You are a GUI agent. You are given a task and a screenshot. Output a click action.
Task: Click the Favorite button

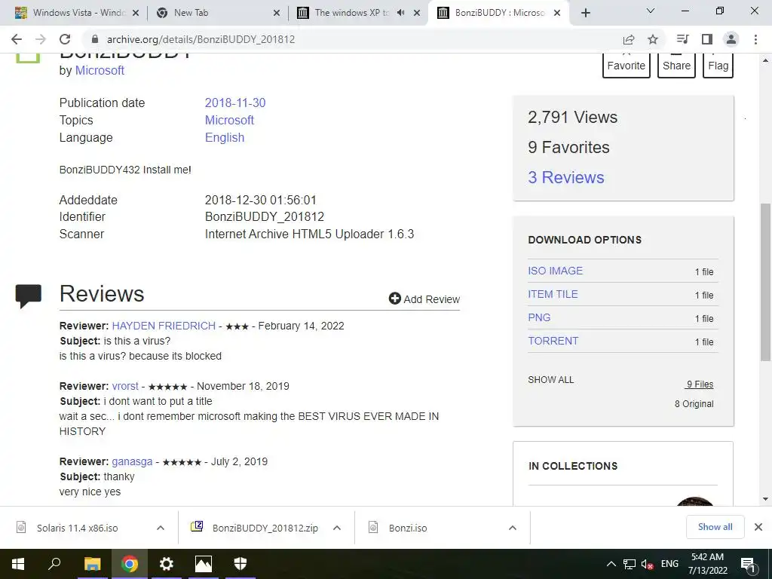(x=626, y=66)
